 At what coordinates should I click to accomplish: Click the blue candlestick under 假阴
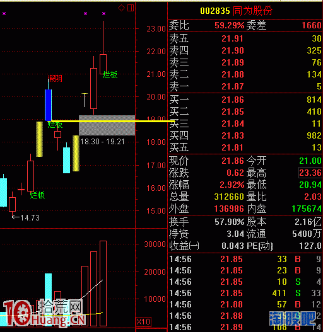pyautogui.click(x=49, y=105)
